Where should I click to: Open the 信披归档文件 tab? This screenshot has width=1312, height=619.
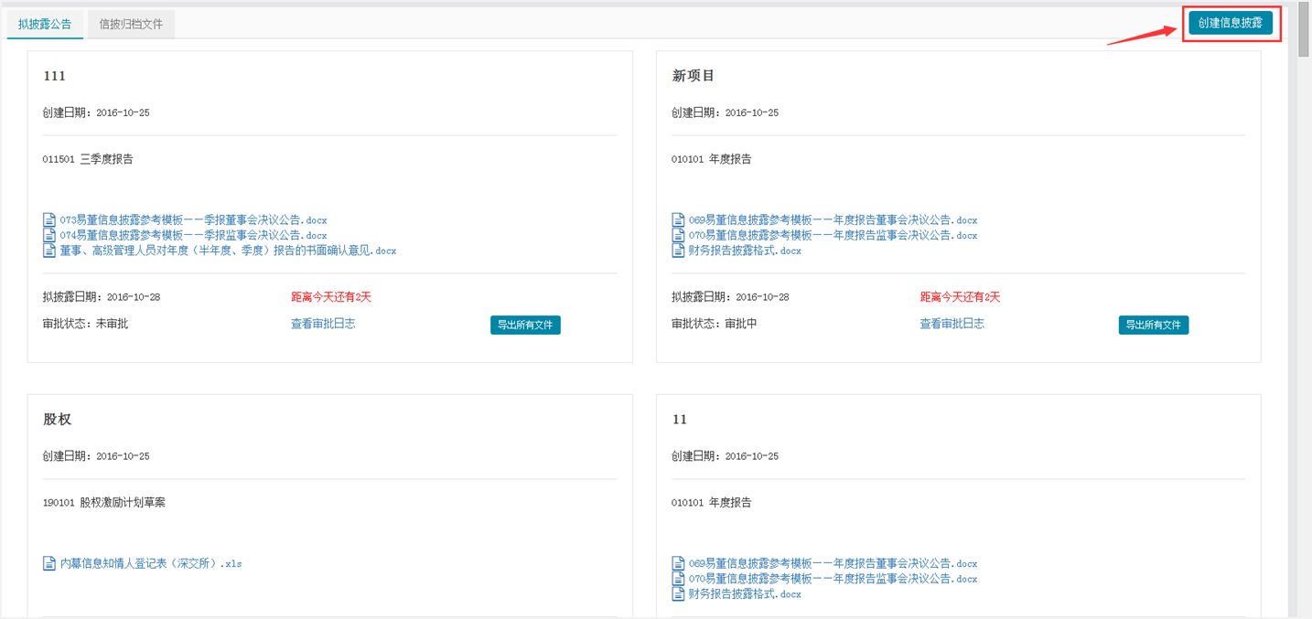point(131,25)
